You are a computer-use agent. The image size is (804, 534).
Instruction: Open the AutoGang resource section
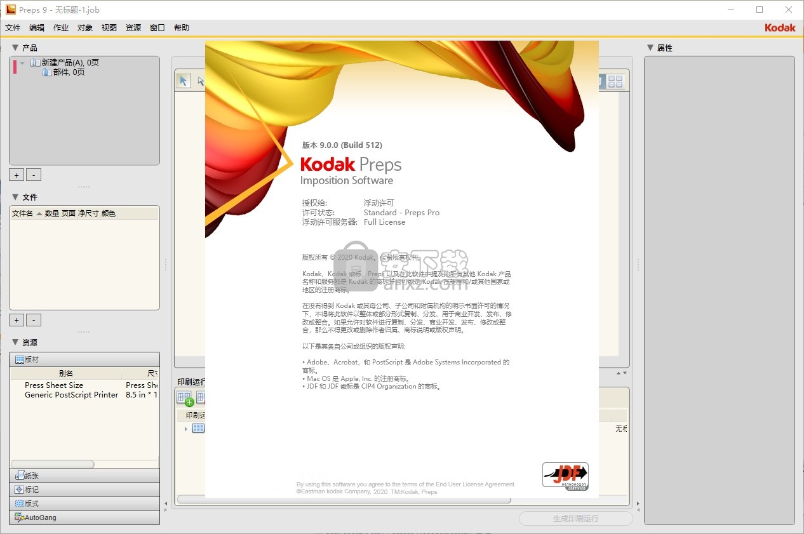84,517
